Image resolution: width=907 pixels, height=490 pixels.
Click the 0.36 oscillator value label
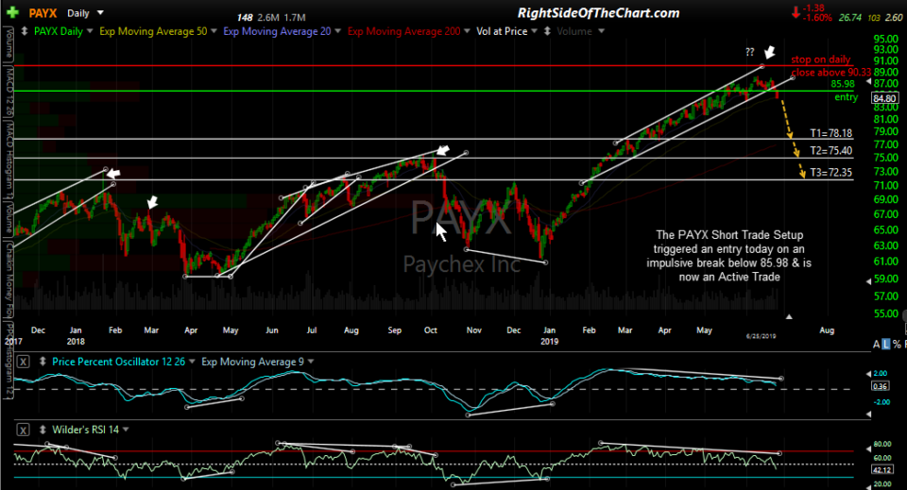880,386
